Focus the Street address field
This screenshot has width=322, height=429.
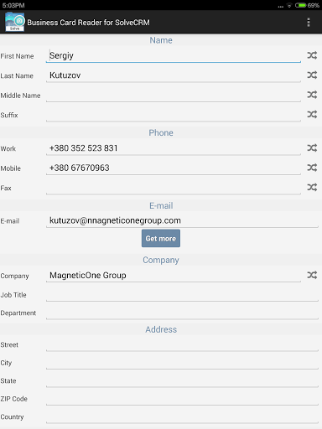click(x=182, y=344)
